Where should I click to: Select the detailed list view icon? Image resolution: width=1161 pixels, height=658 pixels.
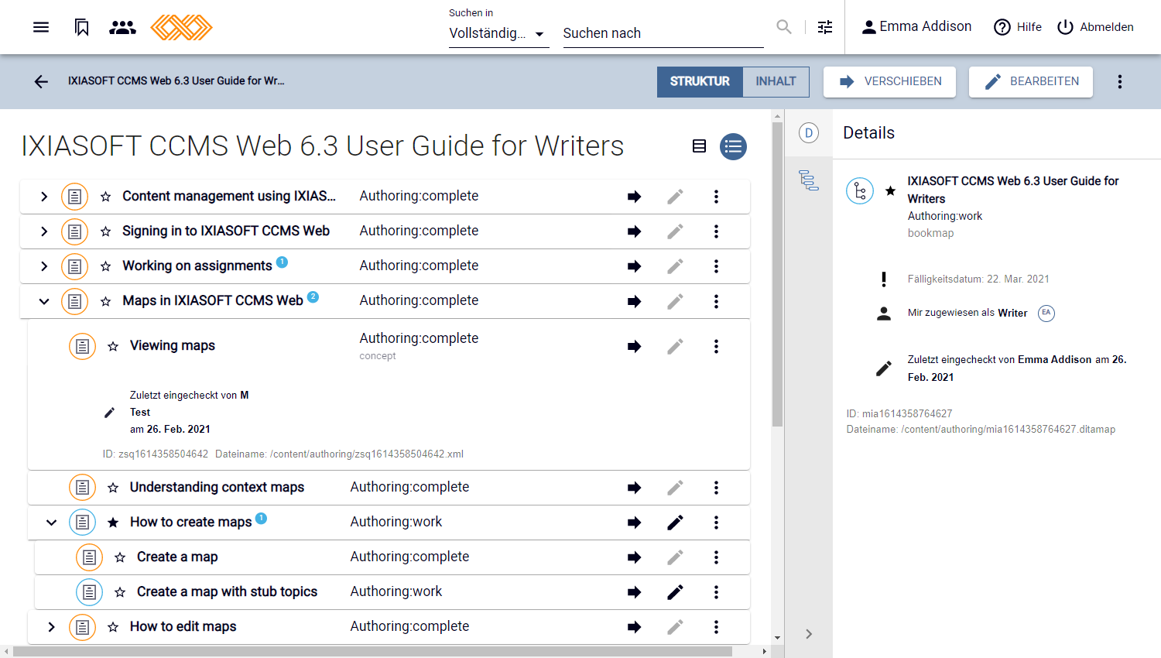point(733,146)
